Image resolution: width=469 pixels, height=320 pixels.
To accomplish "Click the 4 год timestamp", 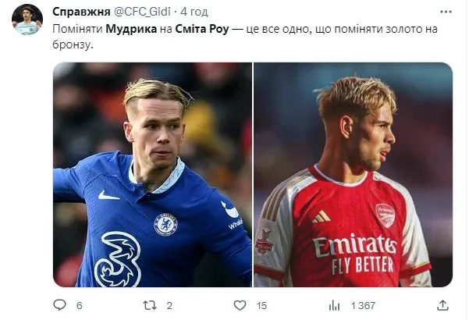I will click(194, 12).
